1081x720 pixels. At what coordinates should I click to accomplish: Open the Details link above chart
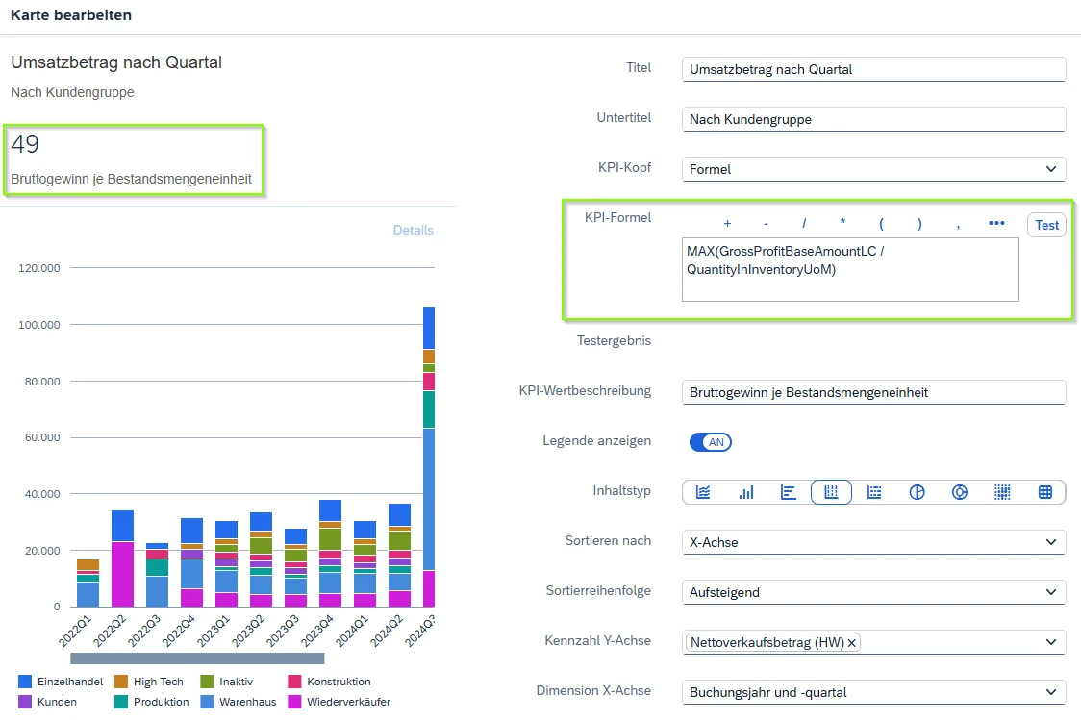413,231
